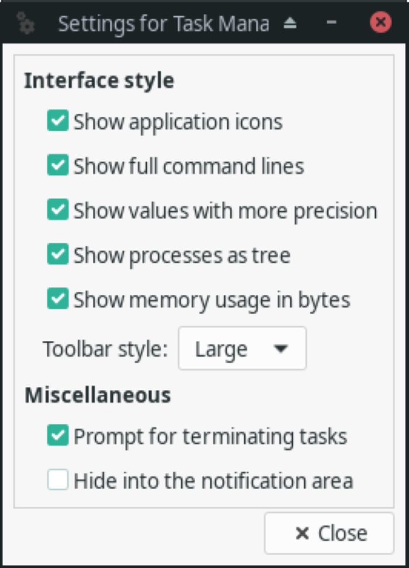This screenshot has width=409, height=568.
Task: Click the dropdown arrow next to Large
Action: (280, 348)
